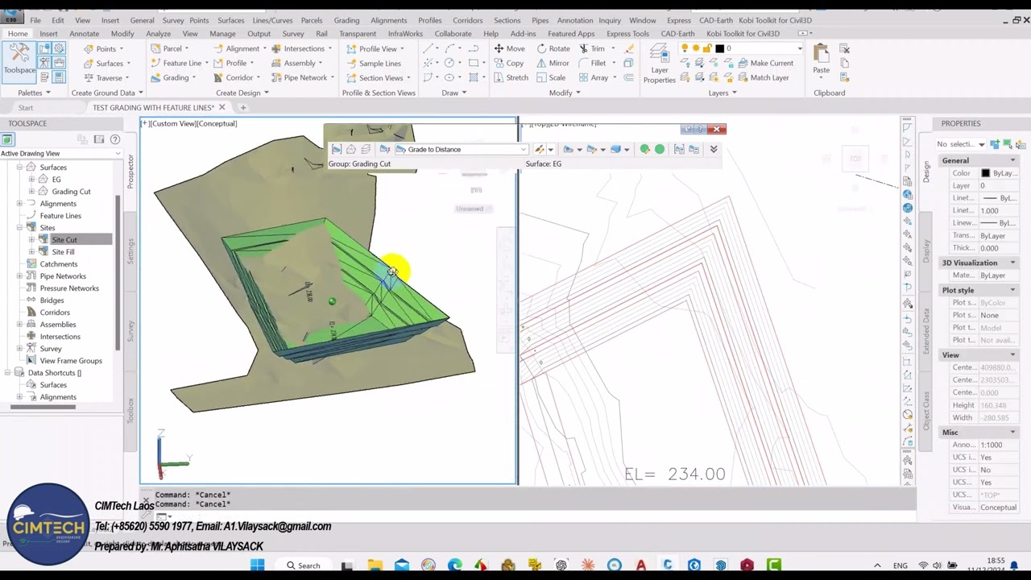Click the command line input area
The width and height of the screenshot is (1031, 580).
[x=532, y=515]
